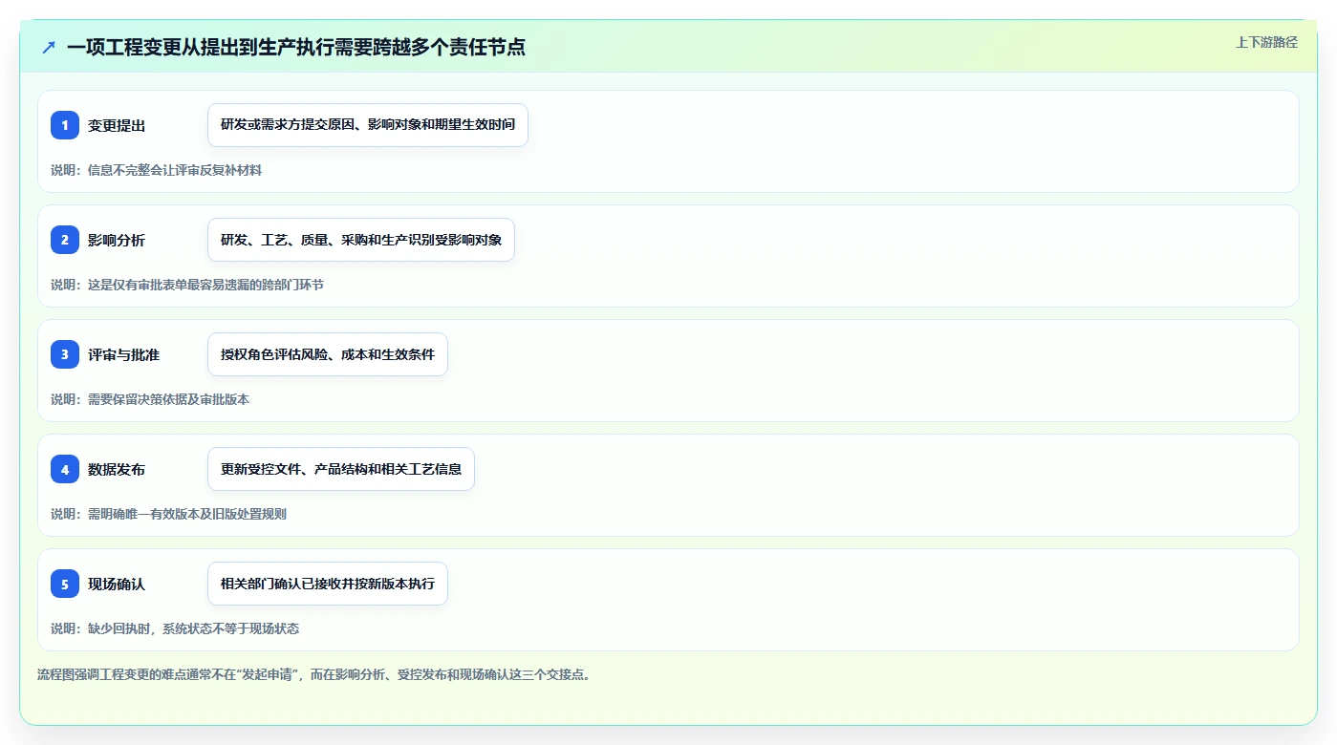
Task: Click the note 信息不完整会让评审反复补材料
Action: pos(156,170)
